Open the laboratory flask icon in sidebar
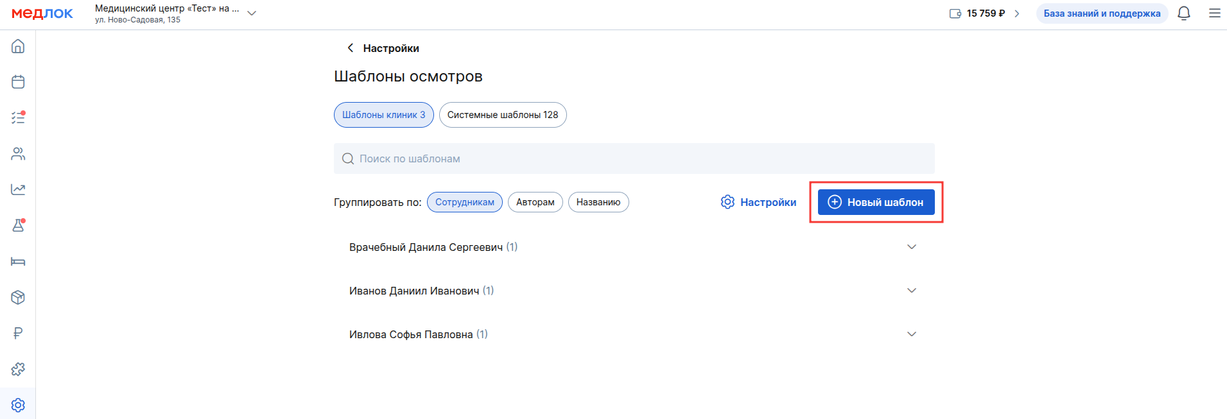Viewport: 1227px width, 419px height. tap(18, 226)
